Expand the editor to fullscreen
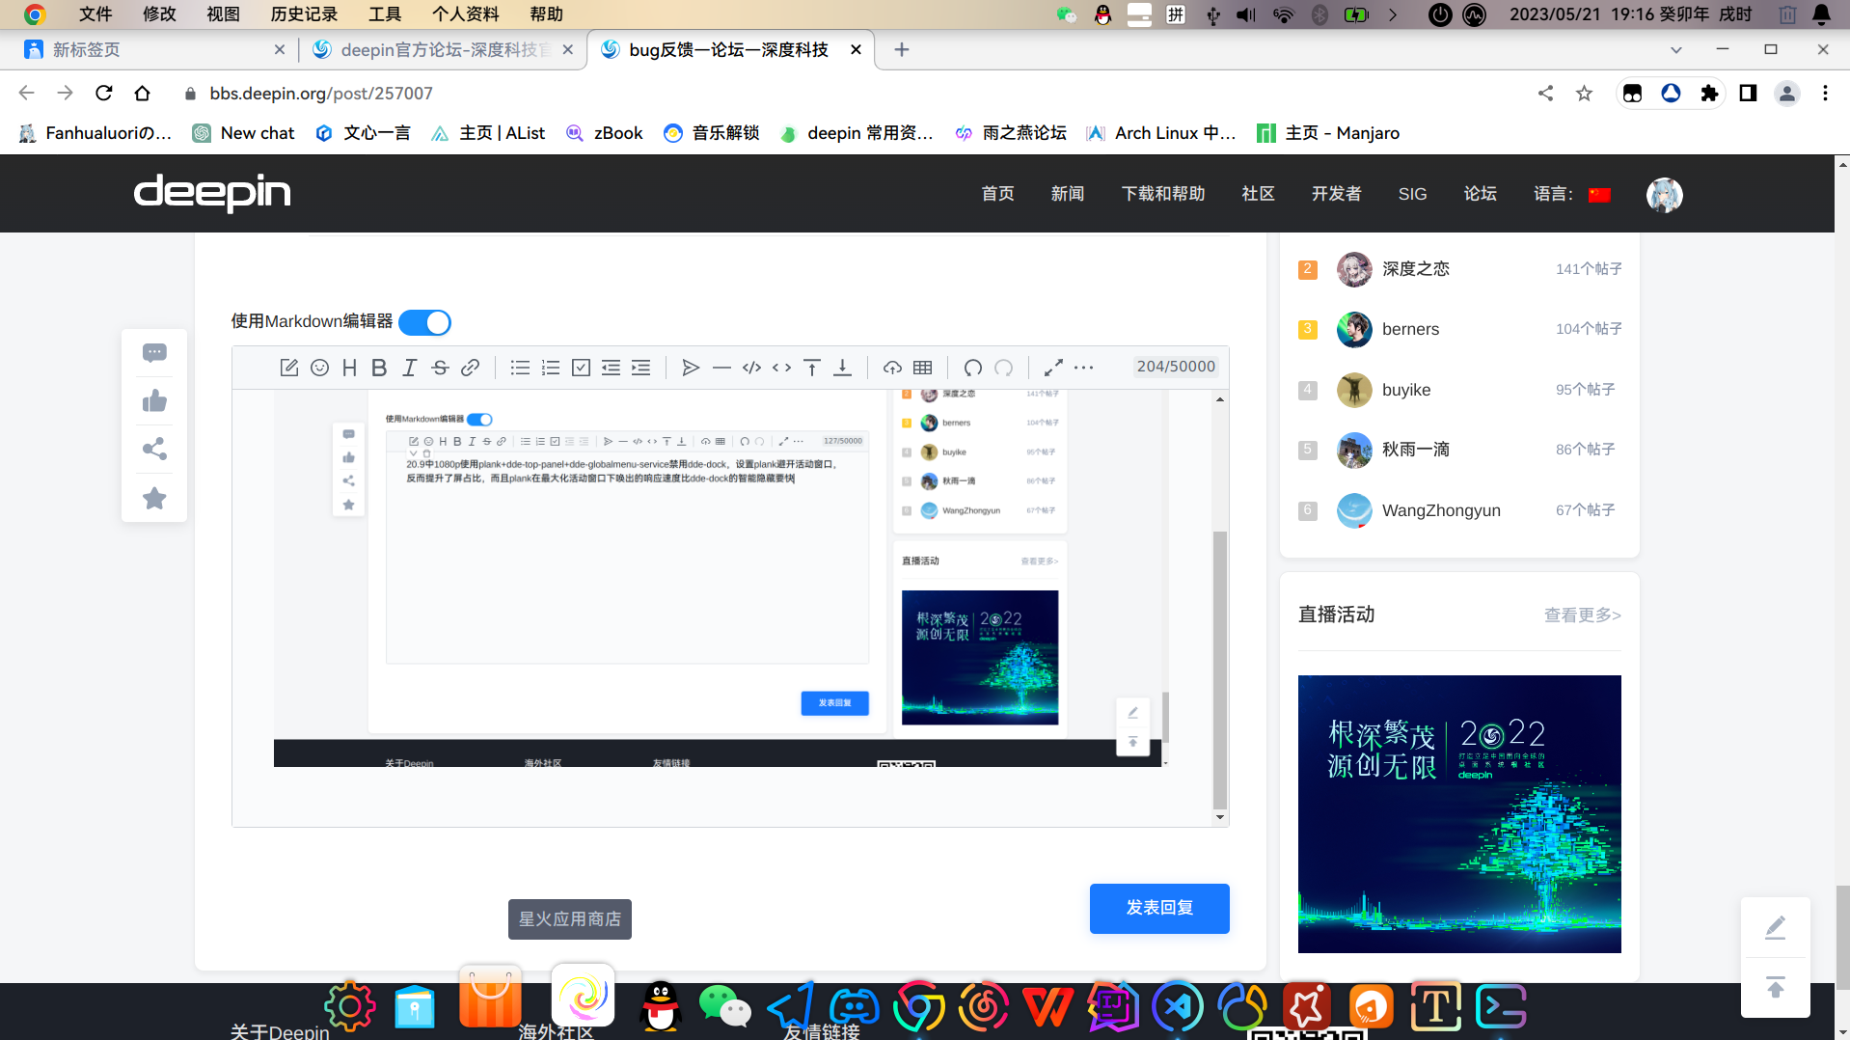 click(1053, 368)
